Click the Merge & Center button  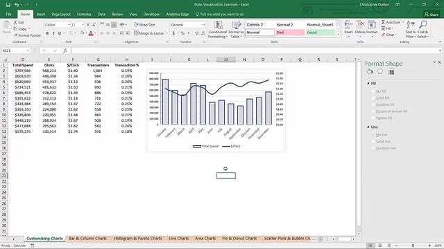(x=149, y=33)
